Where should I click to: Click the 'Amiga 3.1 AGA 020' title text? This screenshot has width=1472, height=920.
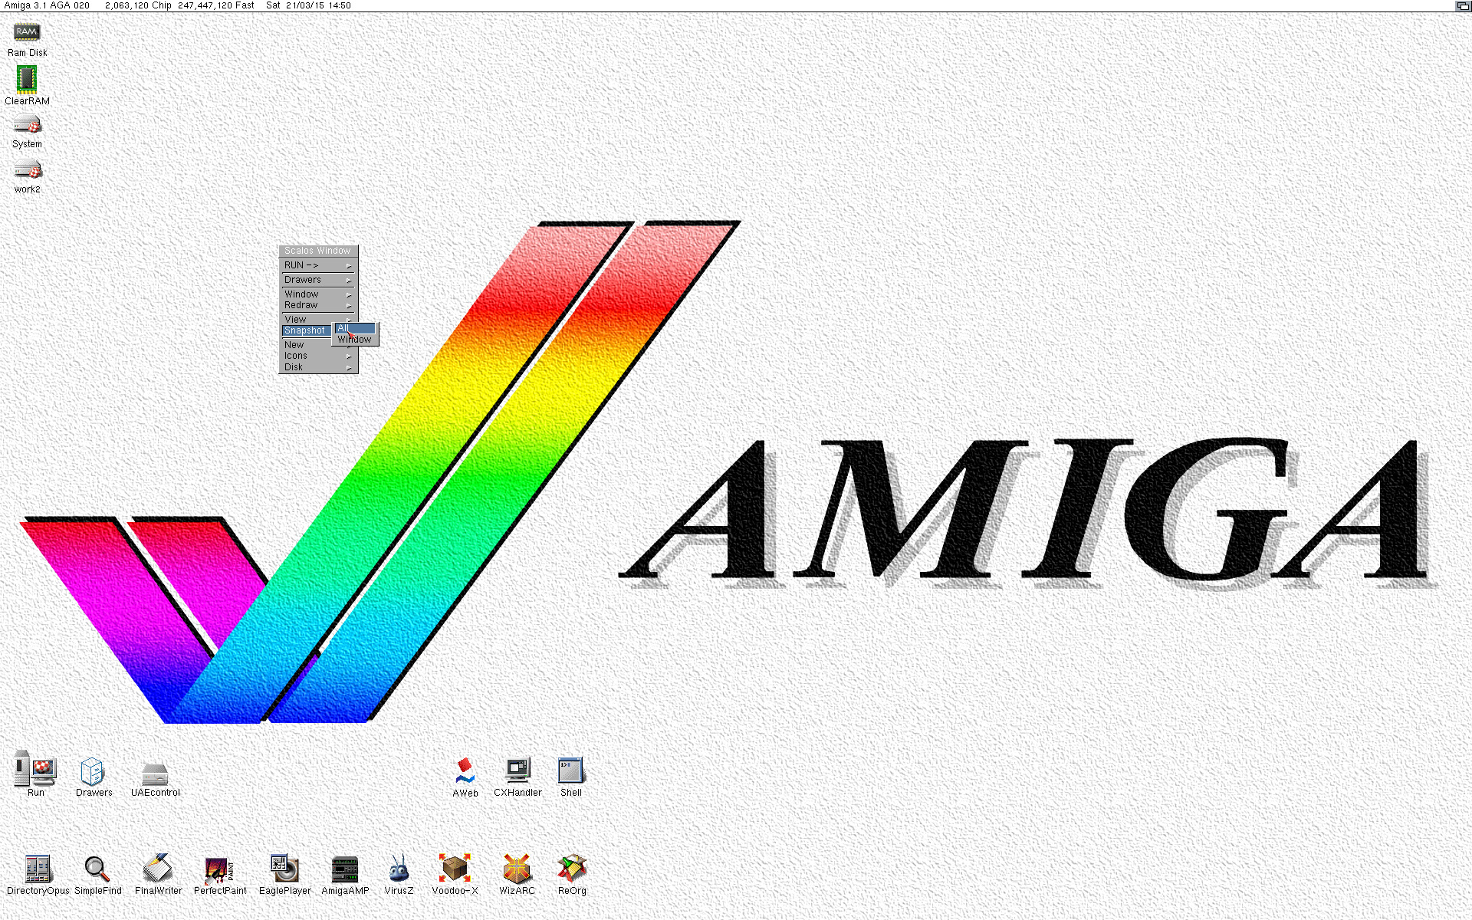tap(47, 5)
